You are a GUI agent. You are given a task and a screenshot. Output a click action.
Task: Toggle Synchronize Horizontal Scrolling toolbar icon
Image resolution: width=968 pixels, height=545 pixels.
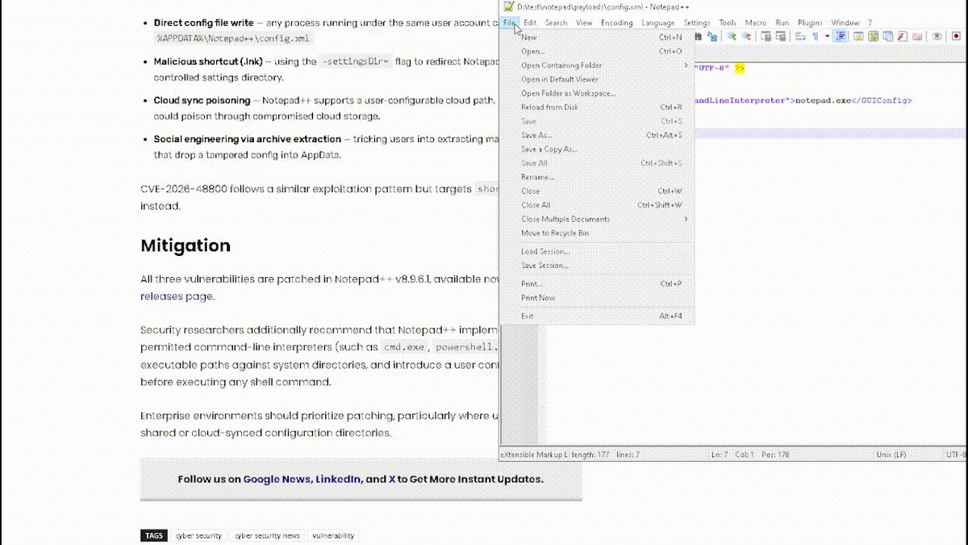[781, 36]
